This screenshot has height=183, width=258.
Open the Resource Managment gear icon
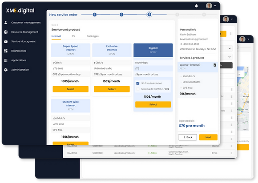coord(6,32)
